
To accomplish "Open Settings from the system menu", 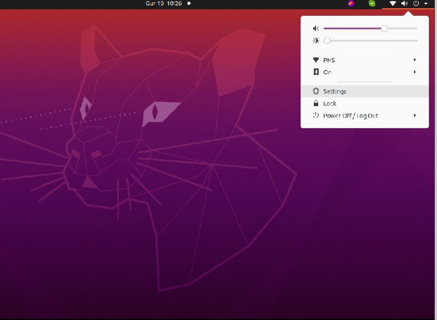I will 365,91.
